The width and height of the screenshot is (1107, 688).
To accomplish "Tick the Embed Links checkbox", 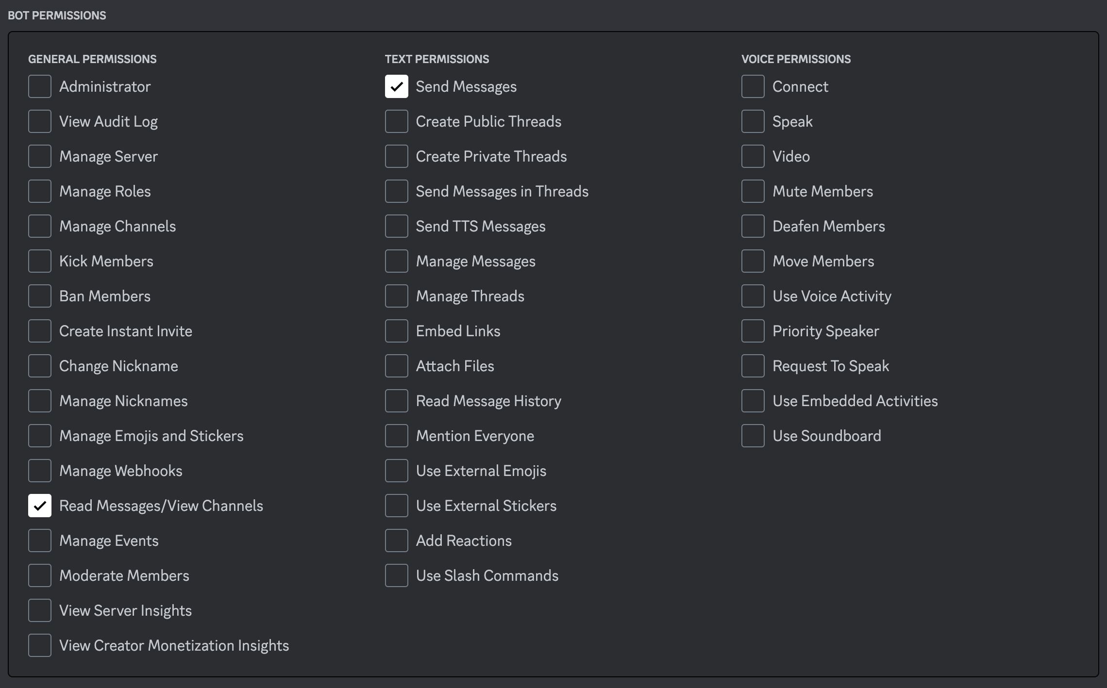I will 396,331.
